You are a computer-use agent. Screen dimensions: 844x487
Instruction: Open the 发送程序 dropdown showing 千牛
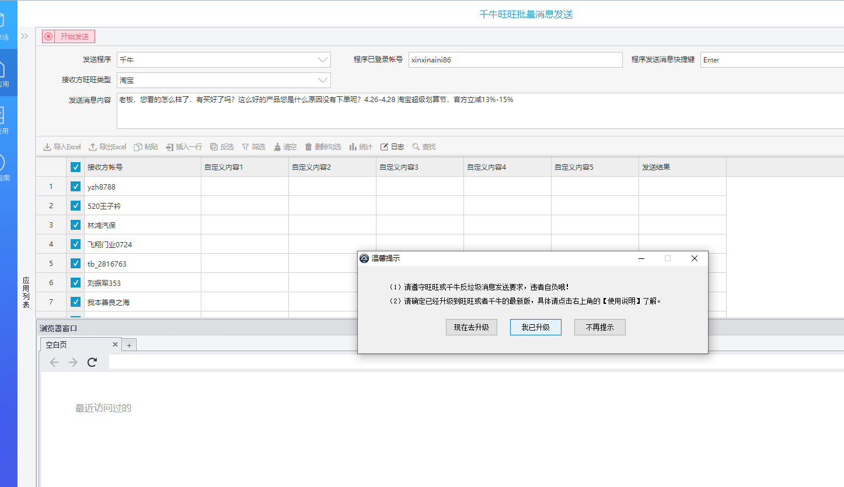tap(224, 59)
